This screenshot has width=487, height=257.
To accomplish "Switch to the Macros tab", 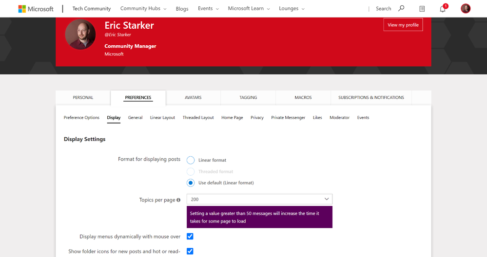I will pos(303,98).
